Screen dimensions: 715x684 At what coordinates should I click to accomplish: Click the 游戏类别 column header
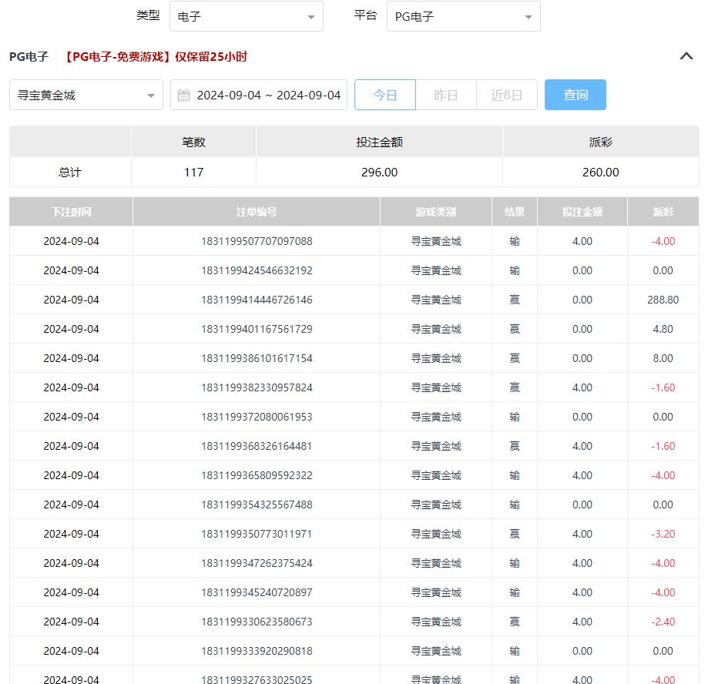436,212
